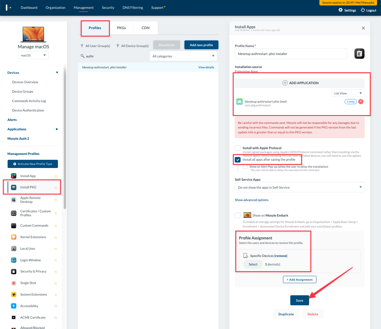Open the Dashboard menu
Screen dimensions: 381x329
click(29, 8)
